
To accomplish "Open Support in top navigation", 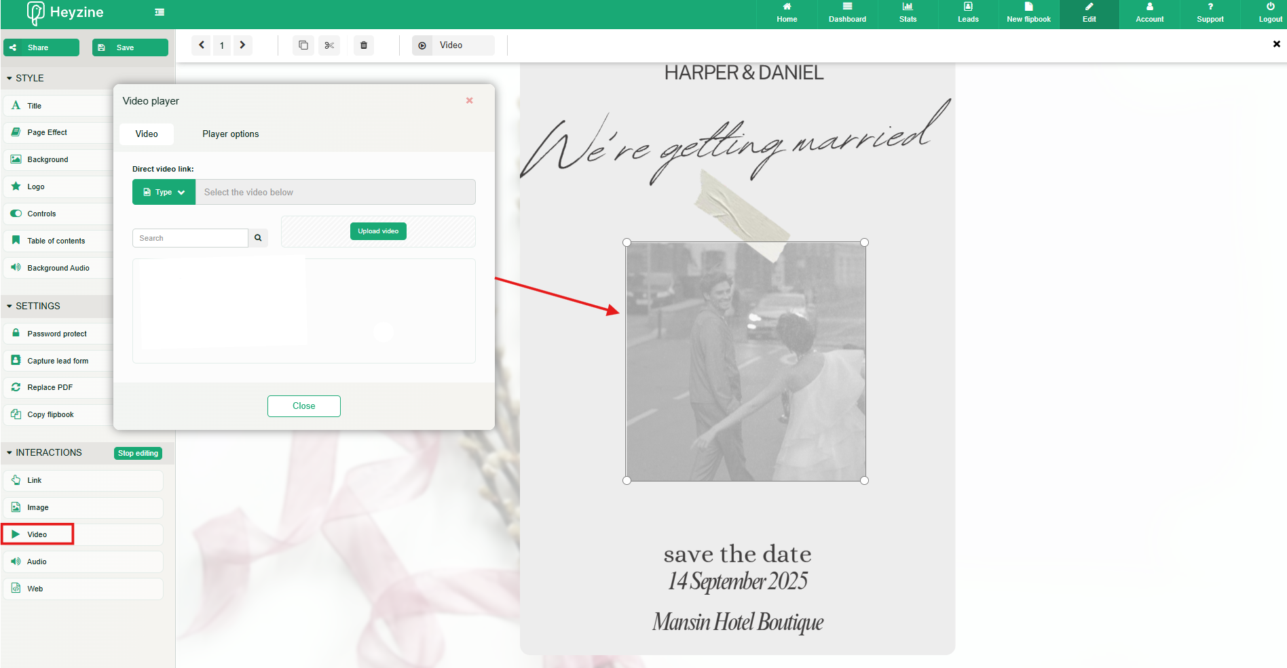I will [x=1210, y=13].
